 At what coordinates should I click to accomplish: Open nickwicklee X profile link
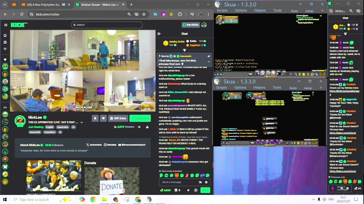94,145
